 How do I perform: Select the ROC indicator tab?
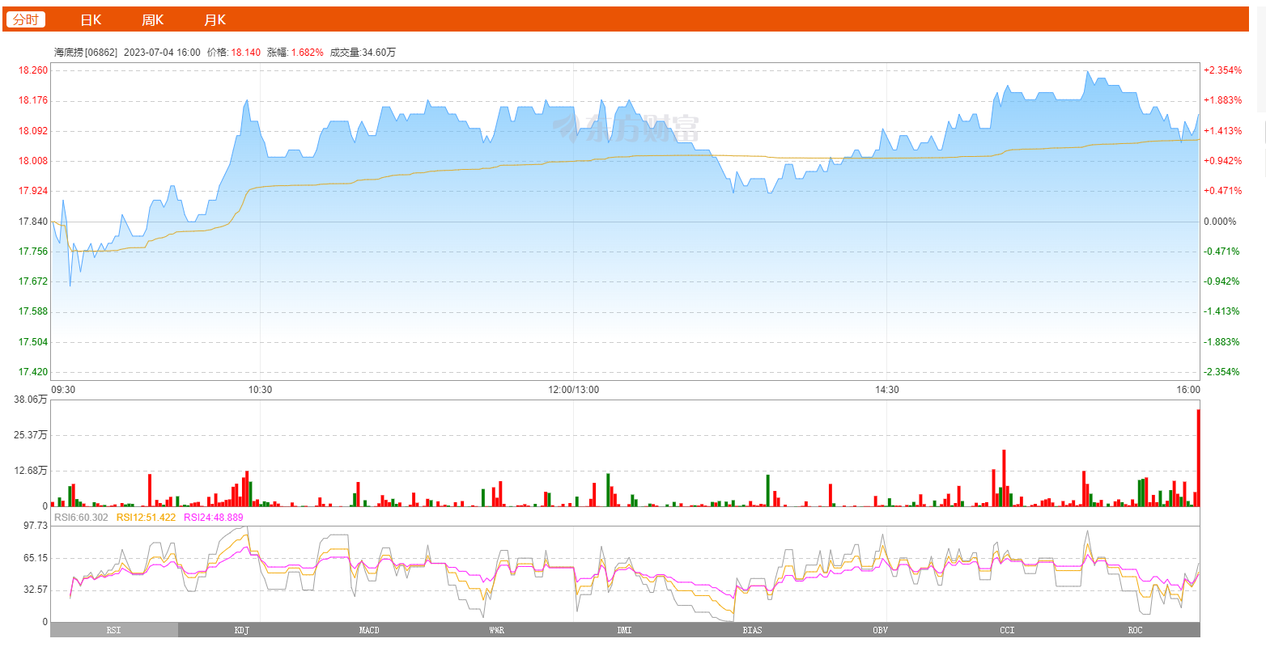coord(1136,630)
